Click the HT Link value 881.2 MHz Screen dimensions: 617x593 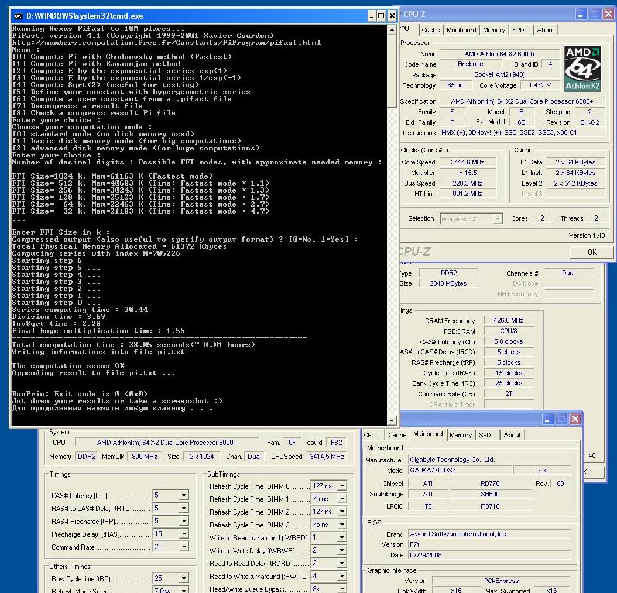pos(468,194)
